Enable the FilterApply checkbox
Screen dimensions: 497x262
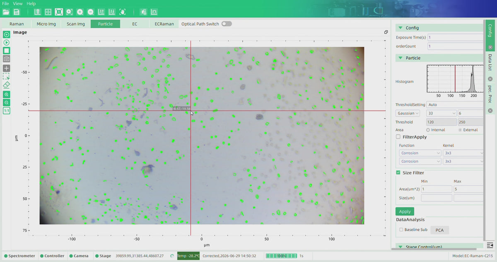tap(398, 136)
